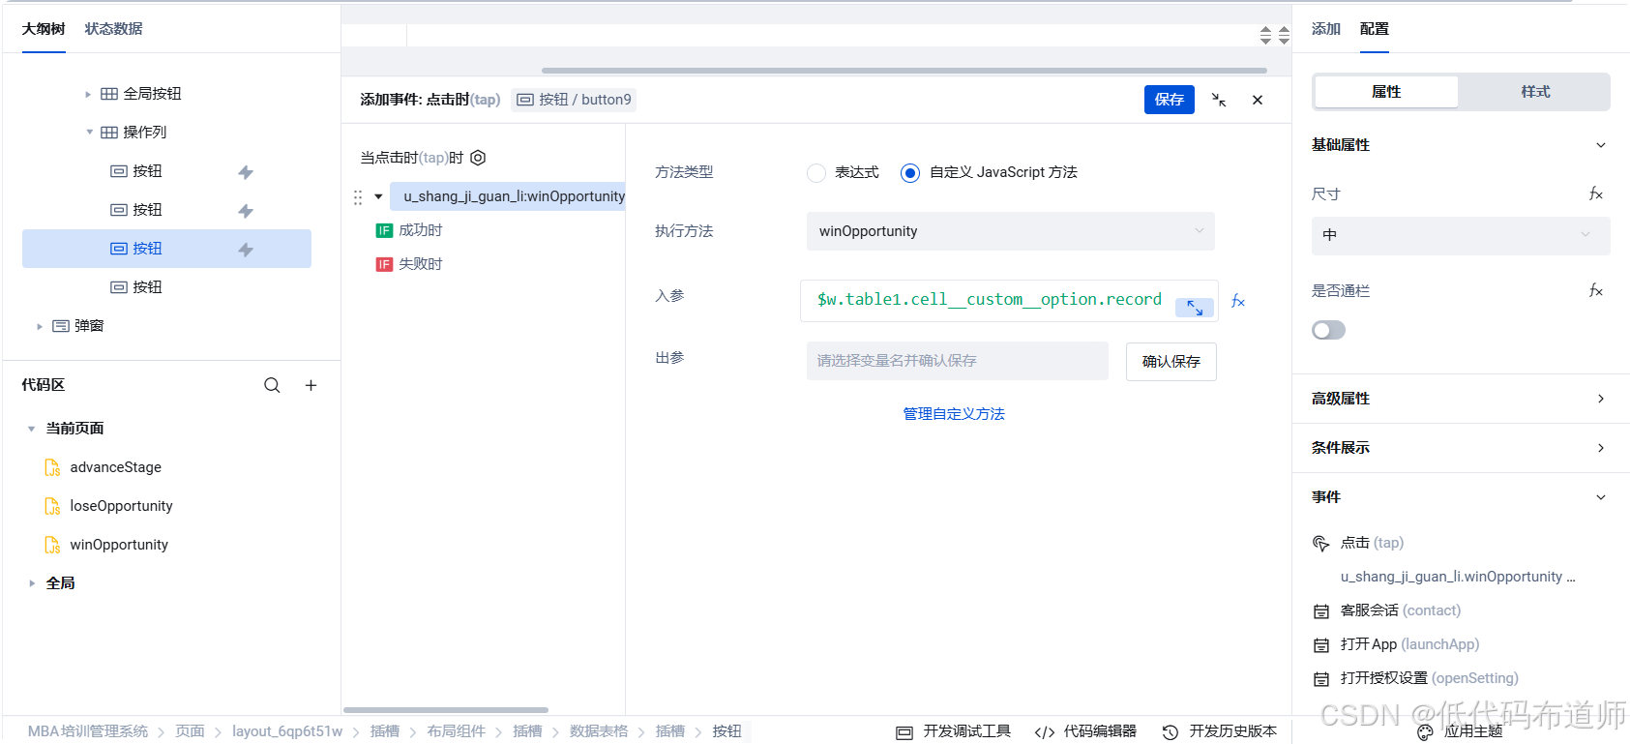Click MBA培训管理系统 in breadcrumb
The image size is (1630, 744).
pyautogui.click(x=88, y=731)
